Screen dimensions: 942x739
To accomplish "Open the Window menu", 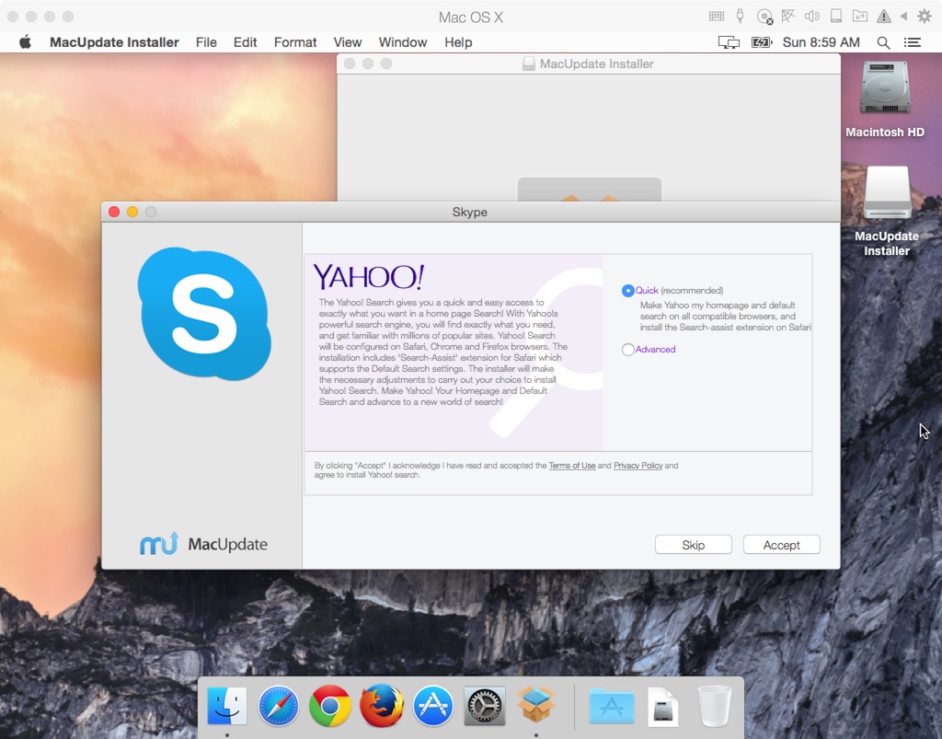I will point(403,42).
